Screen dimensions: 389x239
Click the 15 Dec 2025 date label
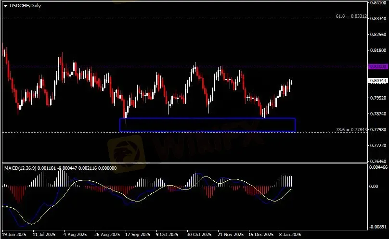(x=261, y=234)
